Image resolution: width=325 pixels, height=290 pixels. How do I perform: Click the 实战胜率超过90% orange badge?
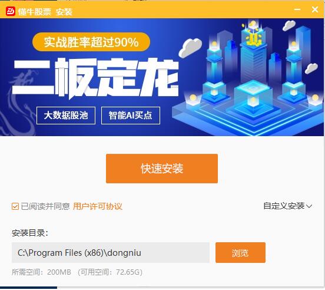click(x=91, y=42)
